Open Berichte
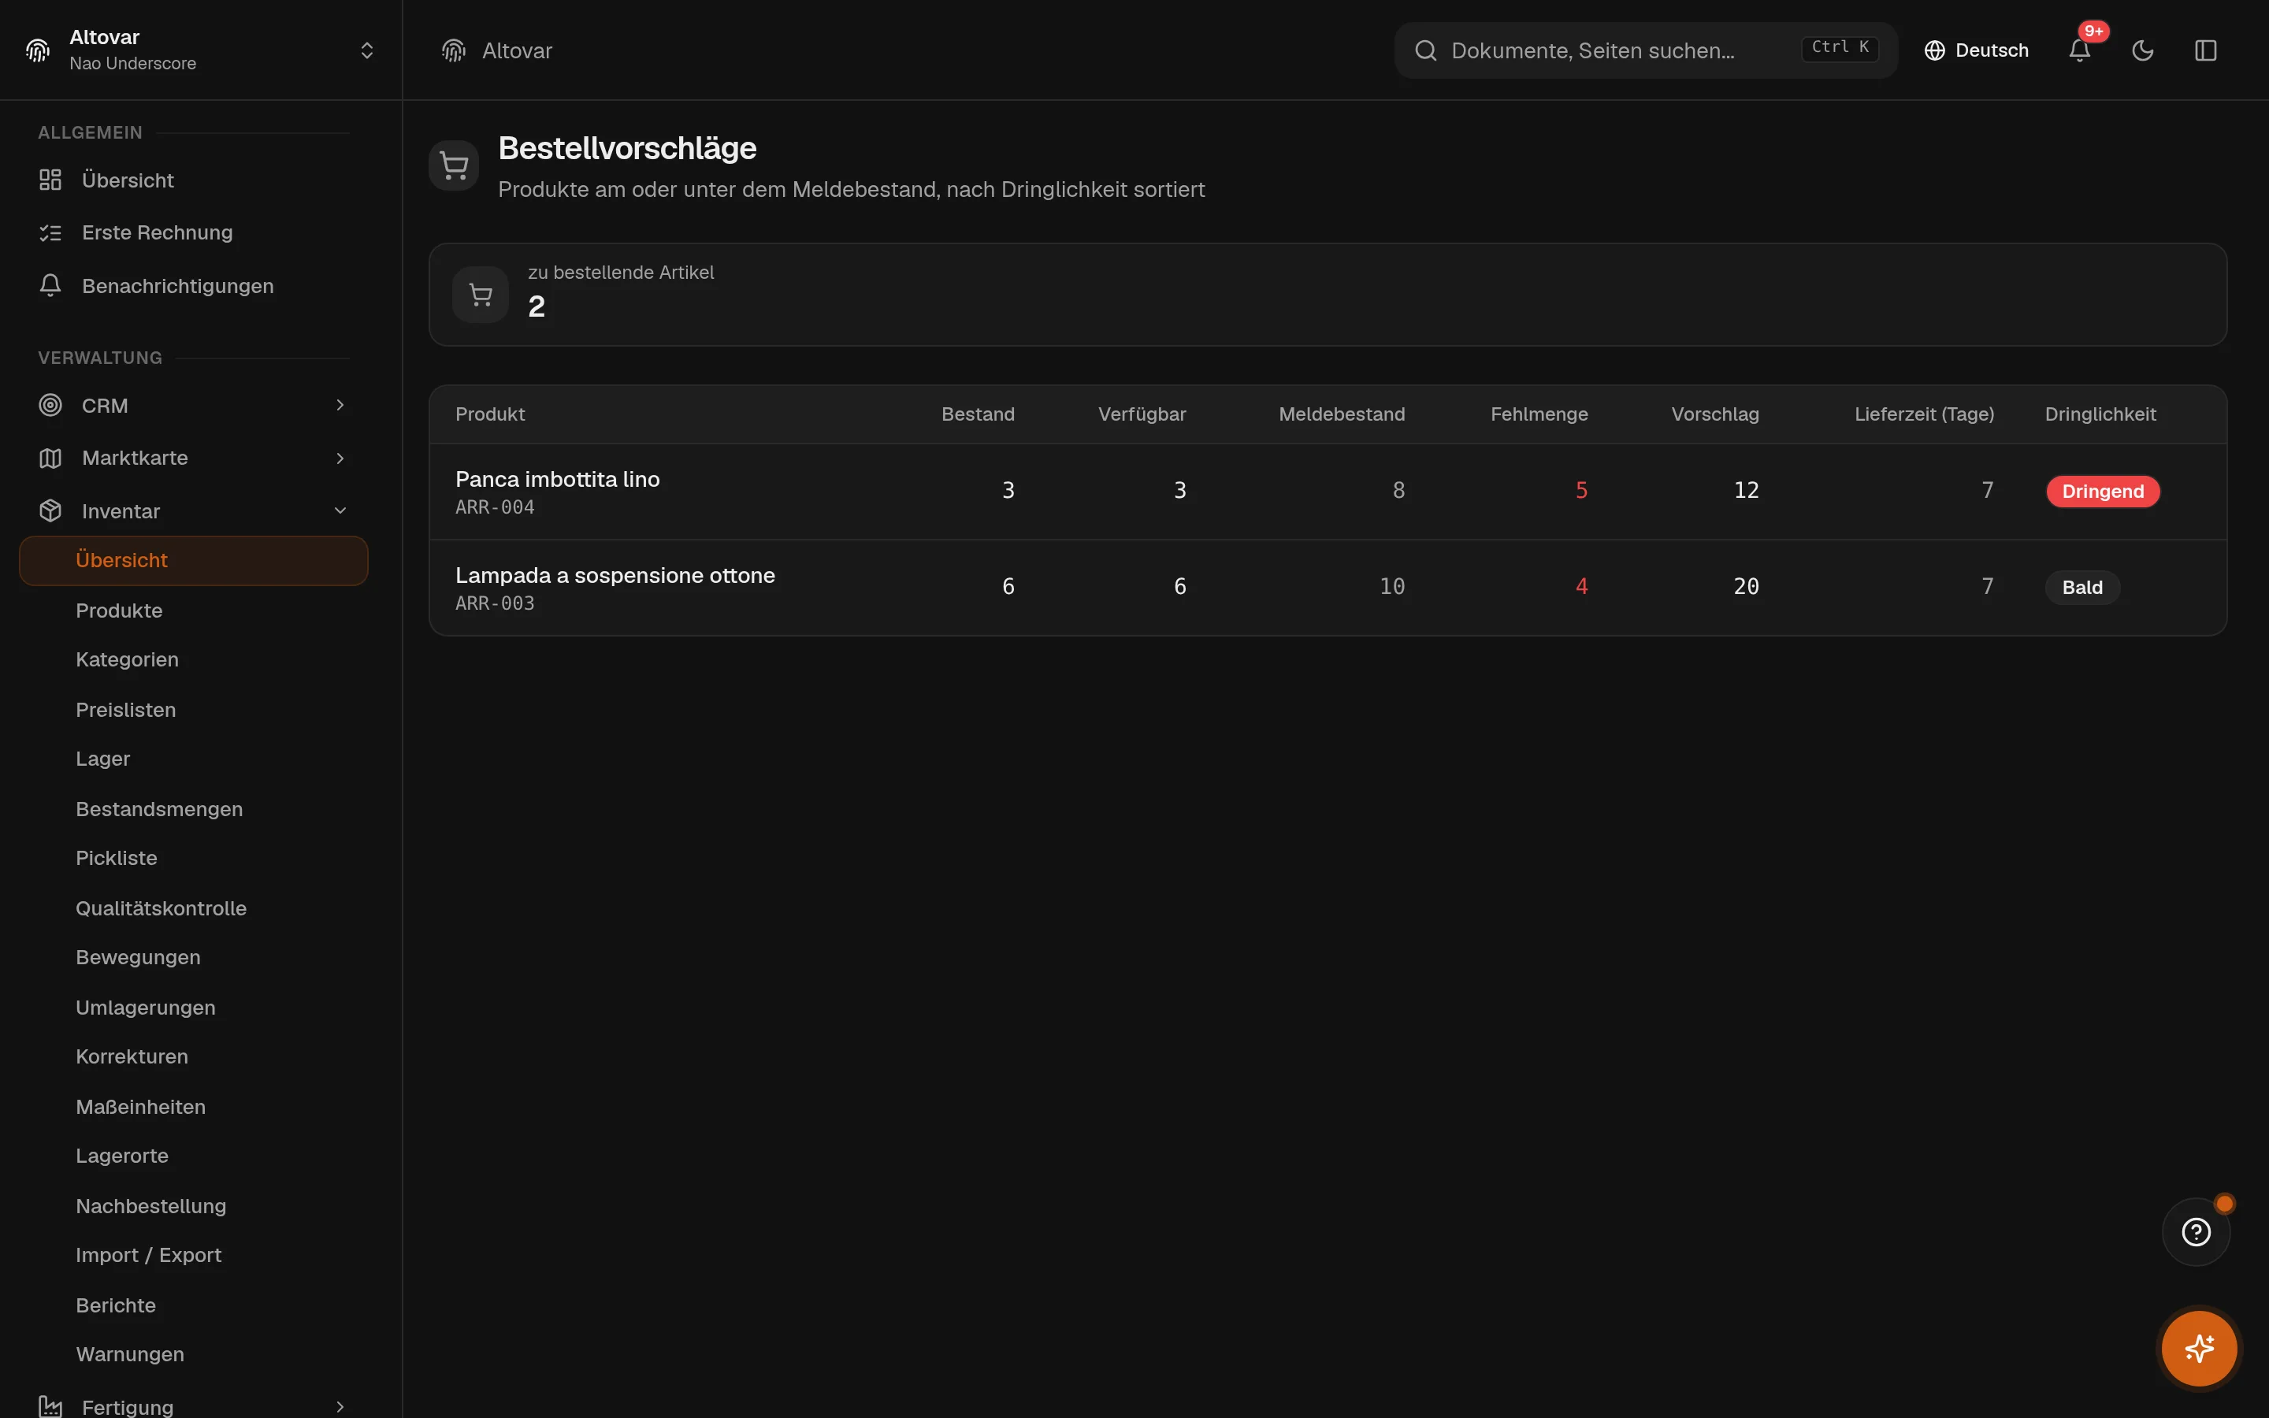 tap(115, 1305)
